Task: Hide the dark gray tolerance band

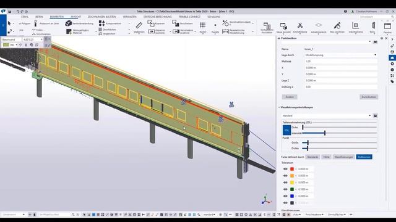Action: pos(285,203)
